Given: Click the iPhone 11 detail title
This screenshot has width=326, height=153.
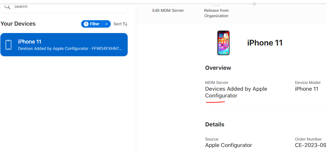Looking at the screenshot, I should (265, 43).
